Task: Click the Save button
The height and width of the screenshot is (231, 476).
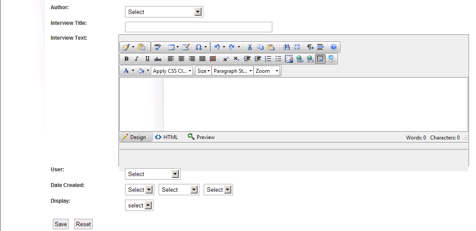Action: 61,224
